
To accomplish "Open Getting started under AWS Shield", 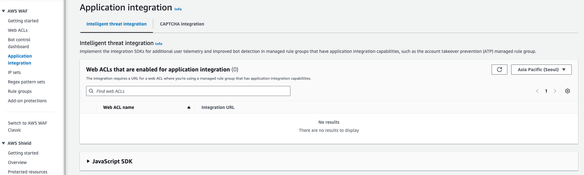I will click(23, 153).
